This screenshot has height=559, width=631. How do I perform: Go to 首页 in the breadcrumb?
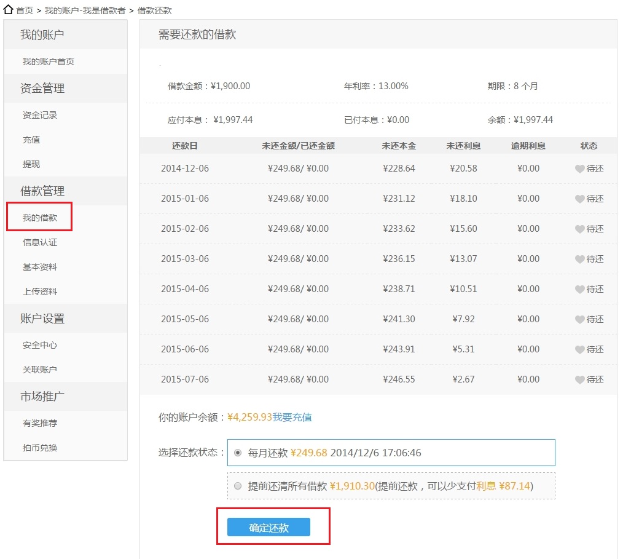25,10
